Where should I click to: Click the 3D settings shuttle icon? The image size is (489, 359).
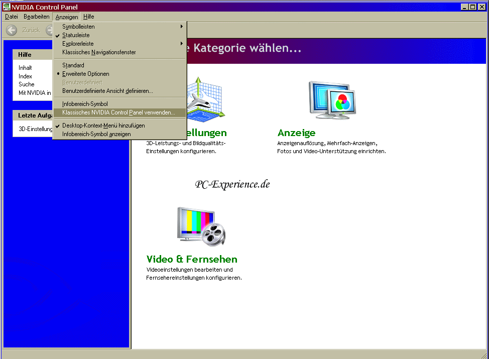(x=206, y=99)
